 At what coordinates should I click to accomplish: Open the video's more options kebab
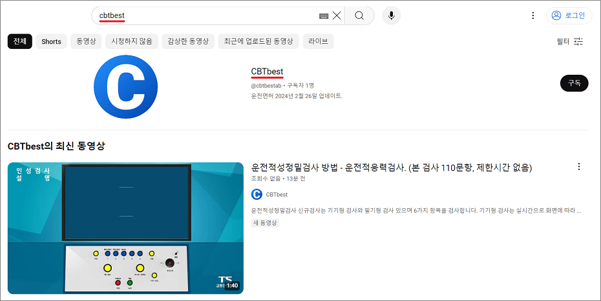(x=579, y=167)
